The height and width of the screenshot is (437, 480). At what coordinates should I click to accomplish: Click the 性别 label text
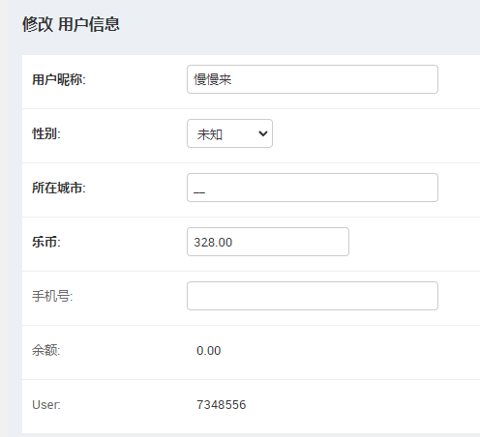click(x=46, y=133)
